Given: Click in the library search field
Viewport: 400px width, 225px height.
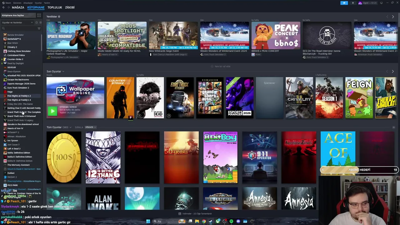Looking at the screenshot, I should coord(21,28).
